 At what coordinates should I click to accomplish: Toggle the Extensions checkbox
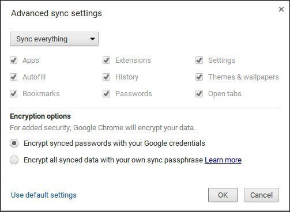[107, 60]
